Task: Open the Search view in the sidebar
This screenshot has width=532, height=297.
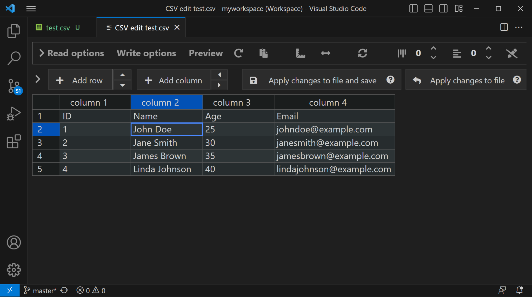Action: [x=14, y=57]
